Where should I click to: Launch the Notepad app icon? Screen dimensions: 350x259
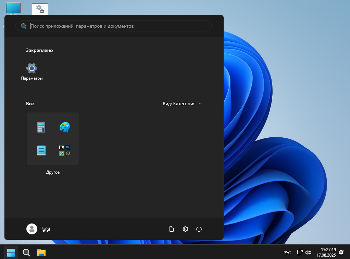pos(41,150)
